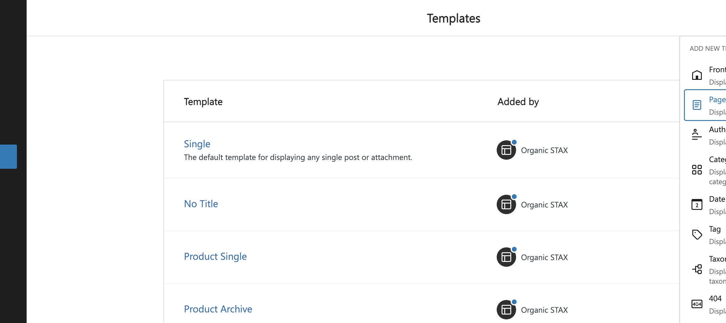Viewport: 726px width, 323px height.
Task: Click the Added by column header
Action: (518, 102)
